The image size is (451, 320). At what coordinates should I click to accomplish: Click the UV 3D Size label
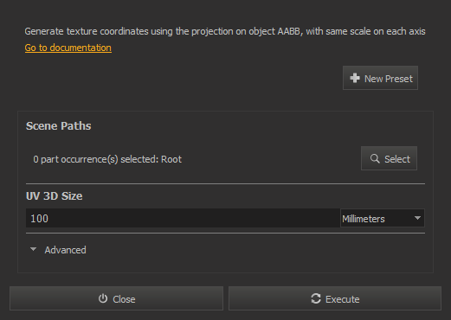pyautogui.click(x=55, y=196)
